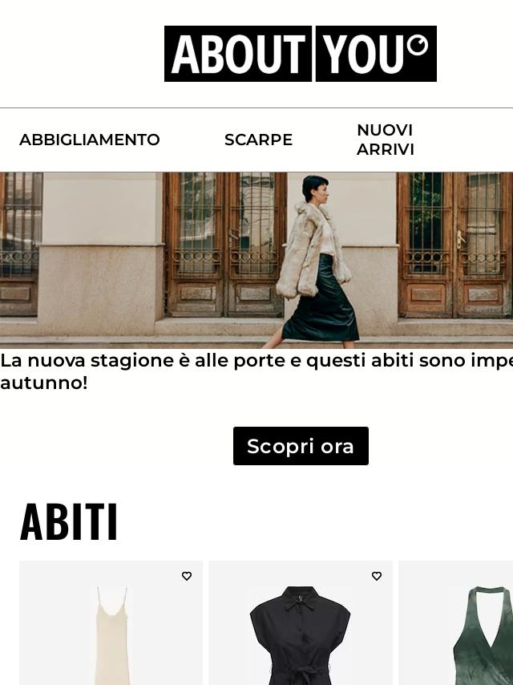Click the wooden double doors left of model

pos(225,245)
